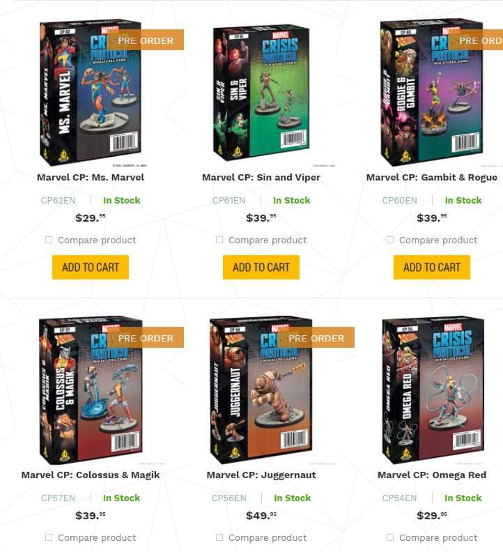Image resolution: width=503 pixels, height=552 pixels.
Task: Open the Rogue & Gambit box image
Action: (432, 92)
